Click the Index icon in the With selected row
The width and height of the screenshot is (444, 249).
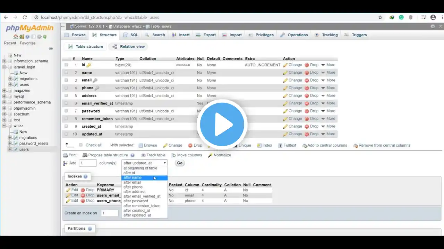[x=259, y=146]
